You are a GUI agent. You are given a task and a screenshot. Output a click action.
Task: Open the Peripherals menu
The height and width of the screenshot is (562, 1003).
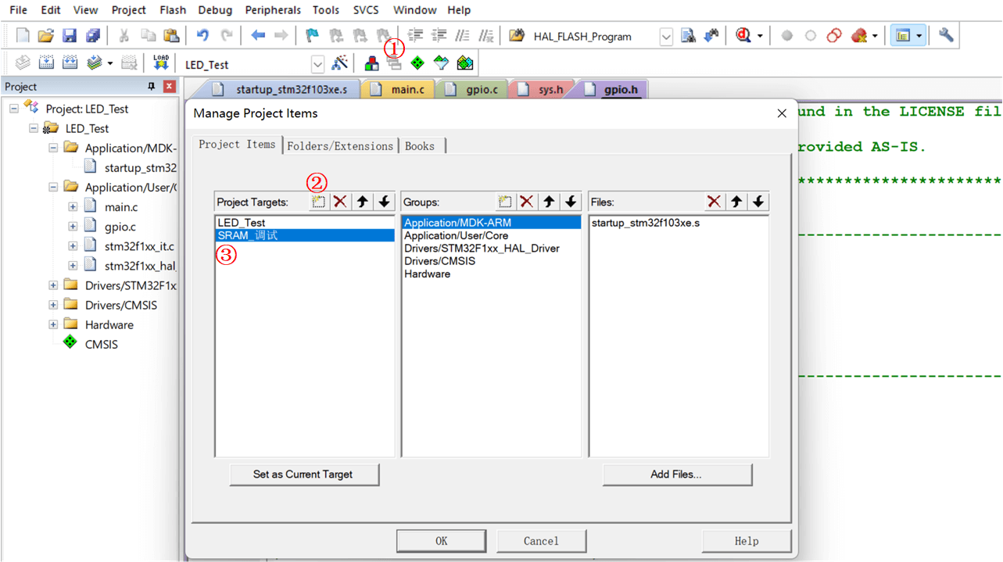[x=273, y=10]
